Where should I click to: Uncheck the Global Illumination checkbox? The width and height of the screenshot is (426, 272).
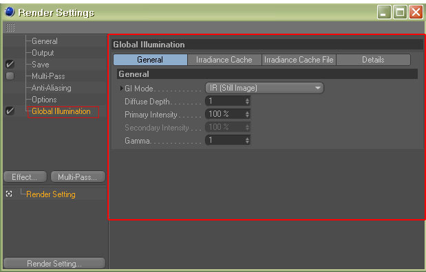click(x=10, y=111)
